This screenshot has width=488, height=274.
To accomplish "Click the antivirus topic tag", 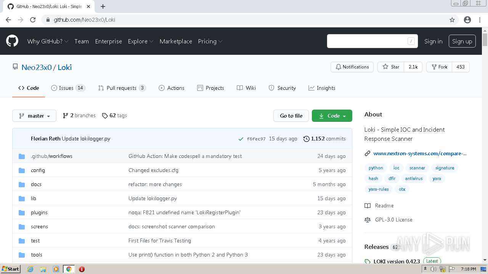I will (414, 178).
